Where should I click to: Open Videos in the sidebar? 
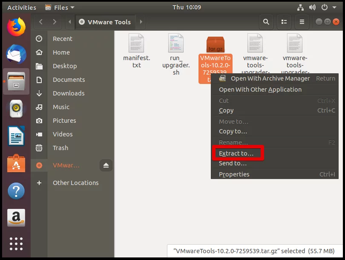point(72,134)
